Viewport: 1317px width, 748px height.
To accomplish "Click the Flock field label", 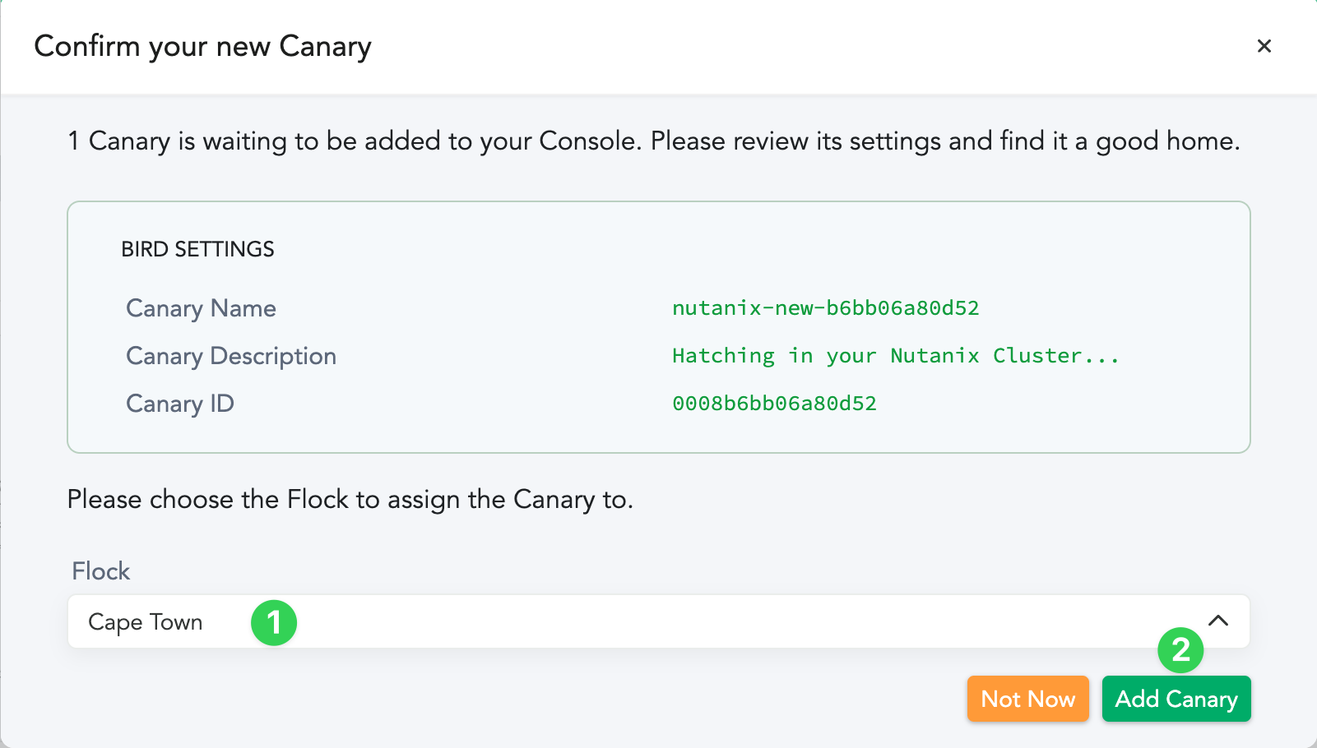I will point(100,571).
